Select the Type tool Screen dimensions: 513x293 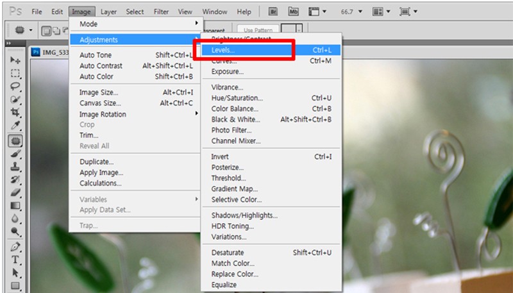15,260
